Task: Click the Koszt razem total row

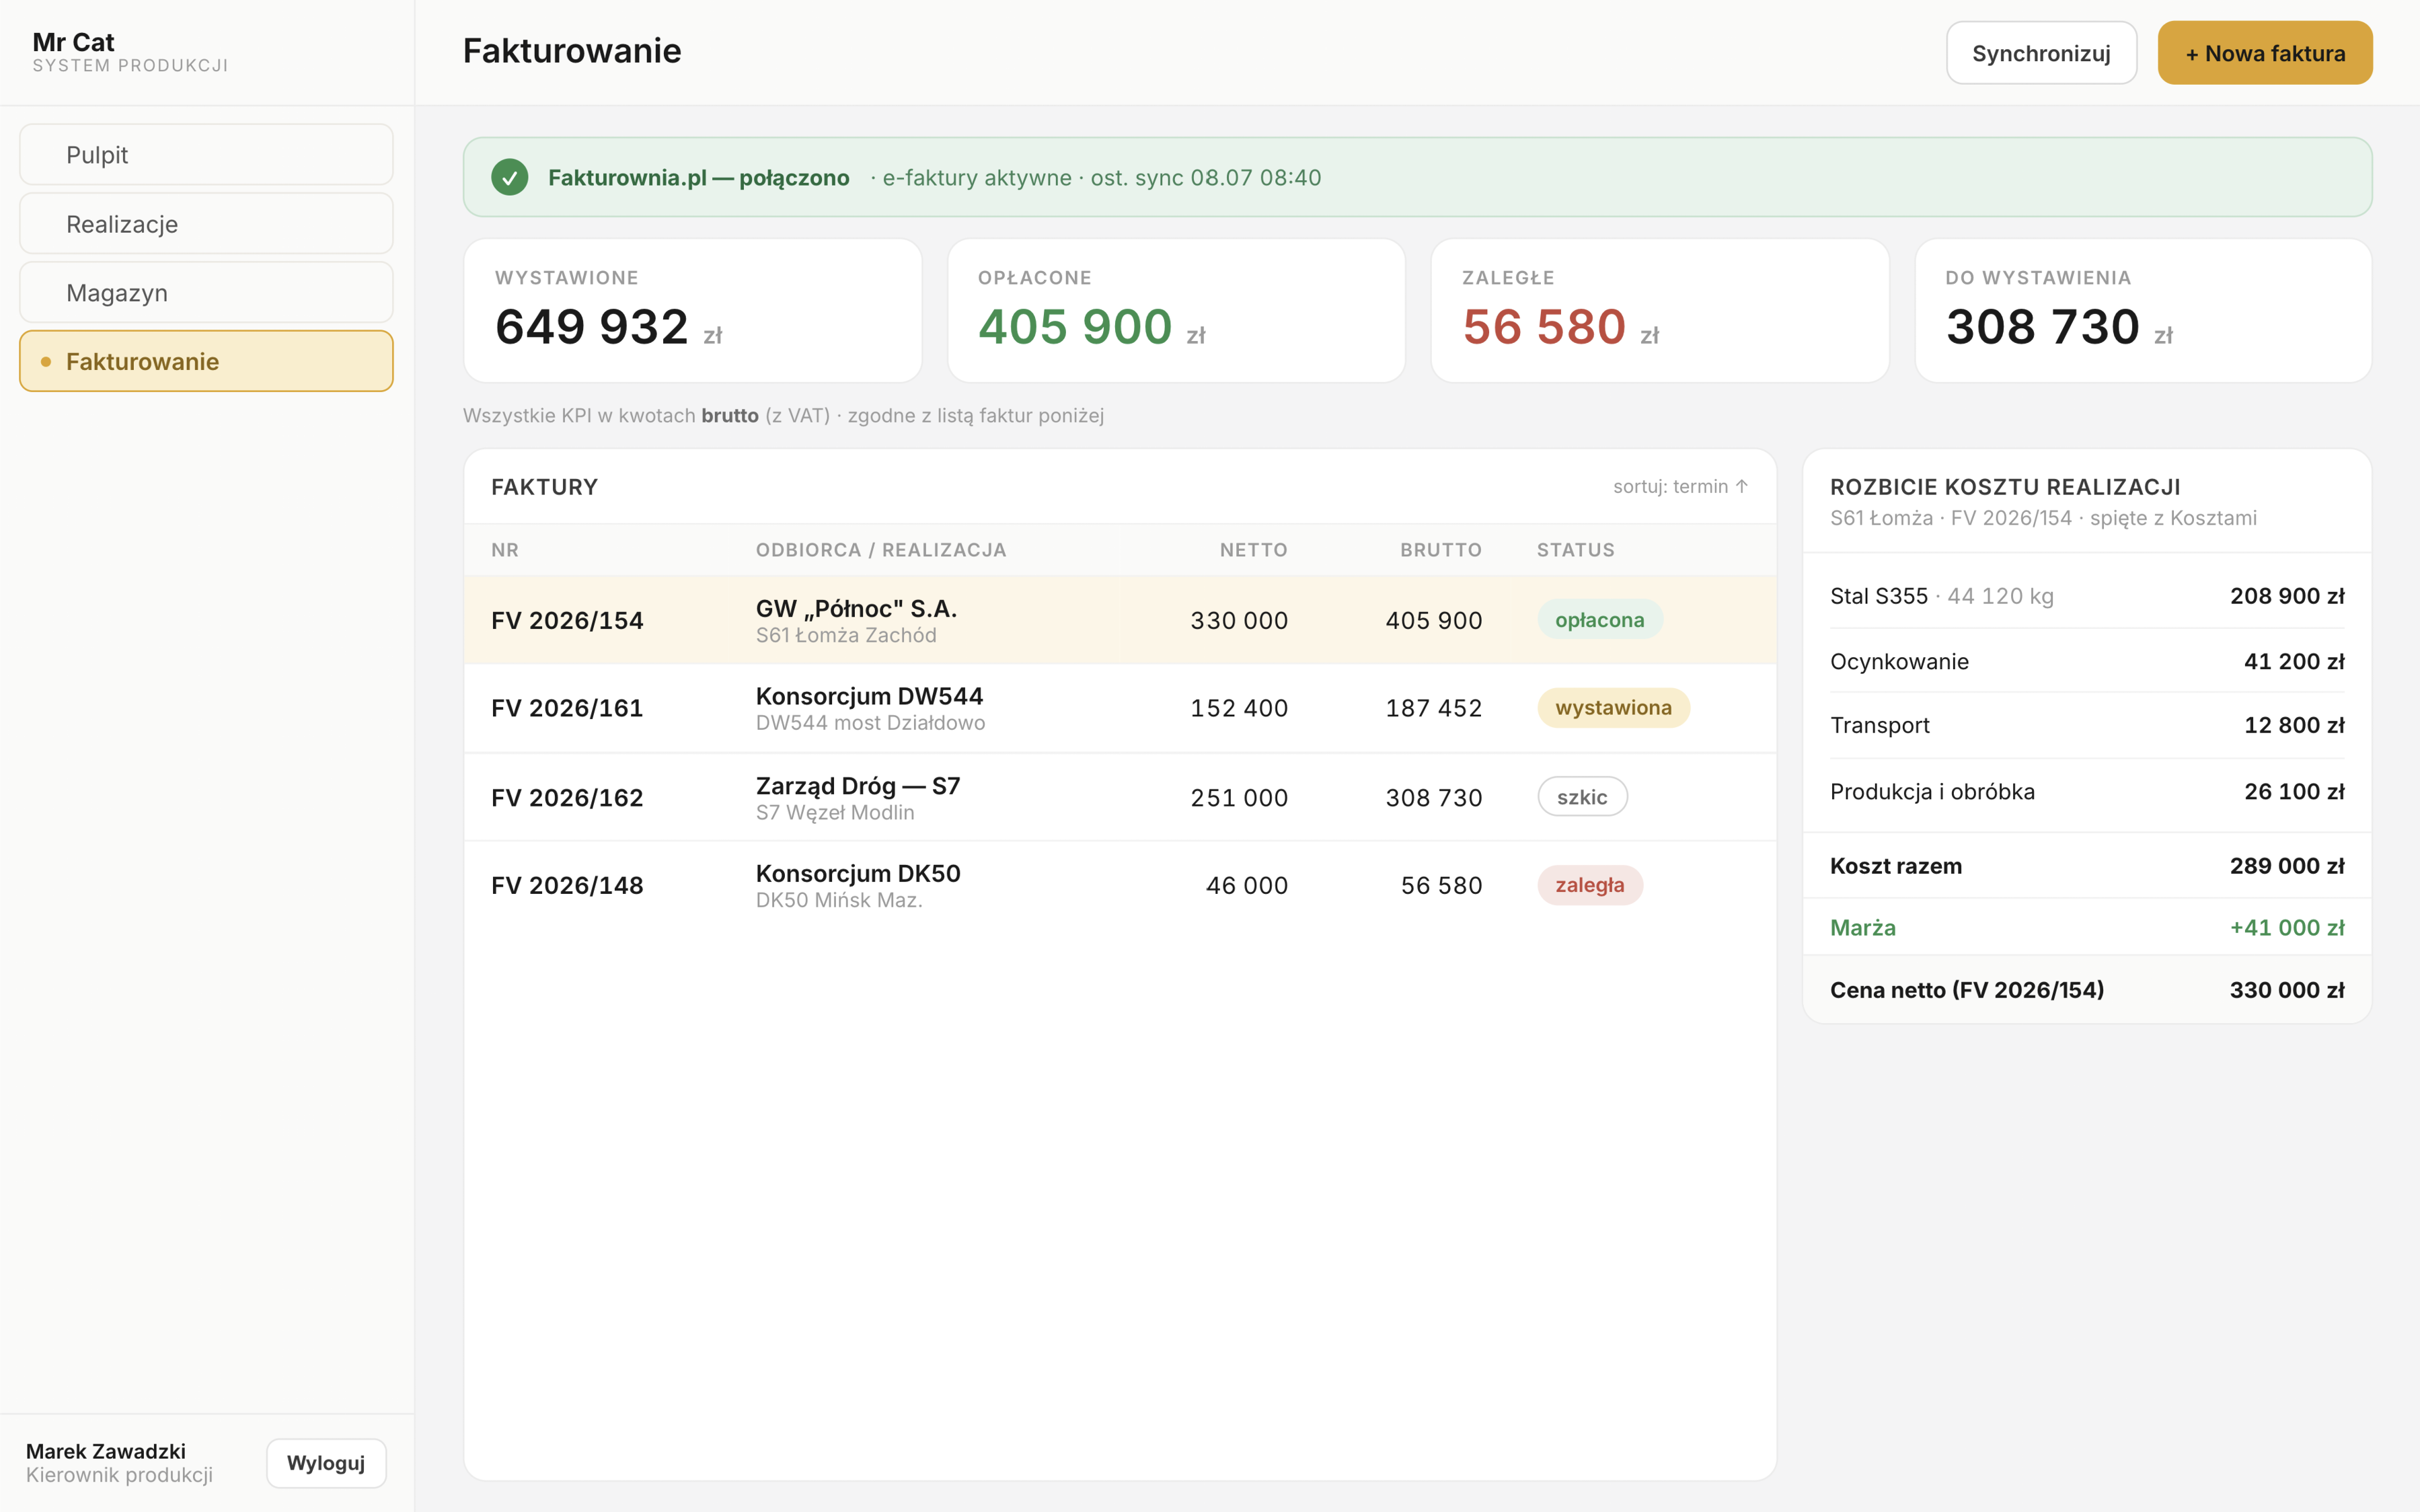Action: coord(2087,866)
